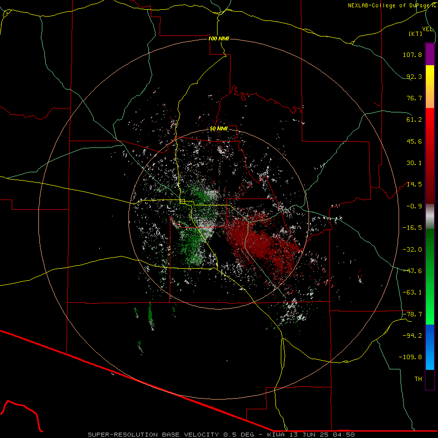
Task: Click the 50 NMI range ring label
Action: [x=219, y=129]
